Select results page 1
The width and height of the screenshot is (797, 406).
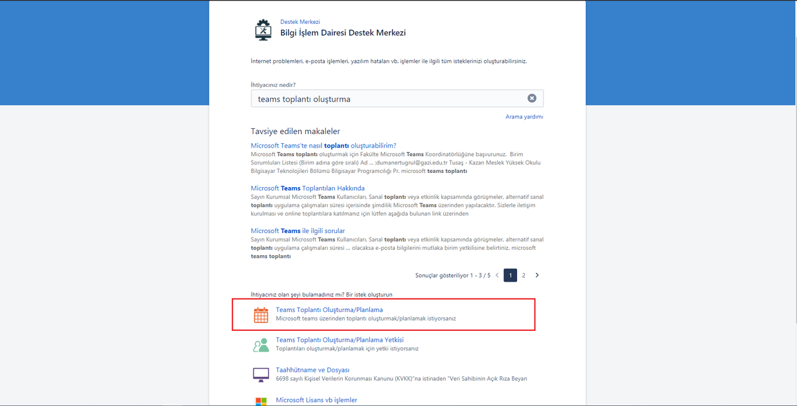click(511, 275)
